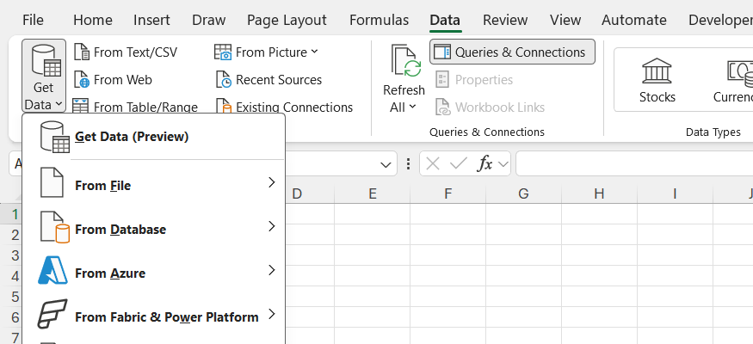Image resolution: width=753 pixels, height=344 pixels.
Task: Click the From Azure icon in menu
Action: click(x=52, y=270)
